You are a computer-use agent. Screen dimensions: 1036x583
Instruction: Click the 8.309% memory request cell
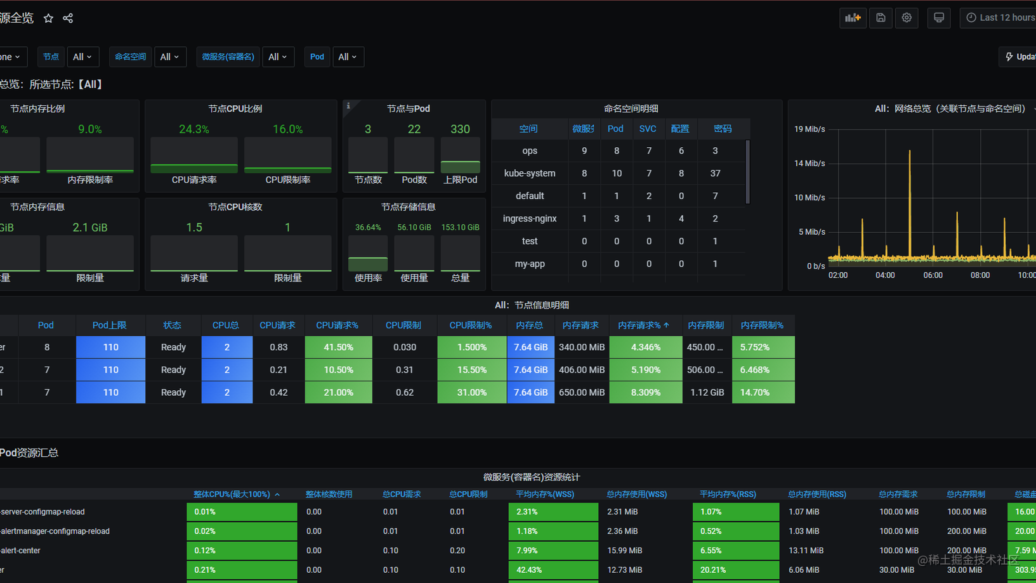646,393
